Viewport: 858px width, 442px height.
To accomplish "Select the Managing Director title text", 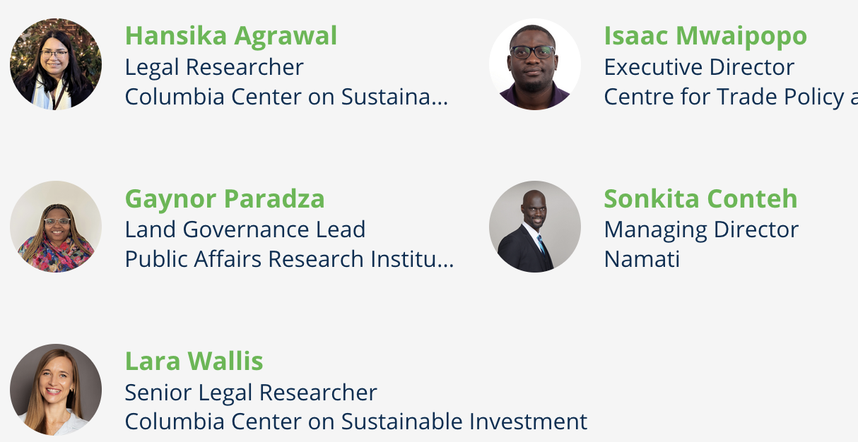I will (701, 229).
